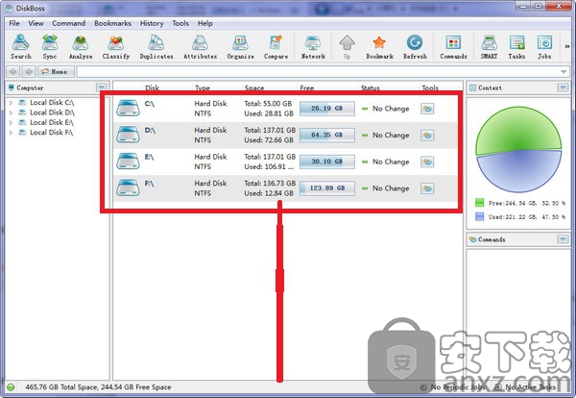Open the address bar dropdown
The height and width of the screenshot is (398, 576).
[x=564, y=72]
